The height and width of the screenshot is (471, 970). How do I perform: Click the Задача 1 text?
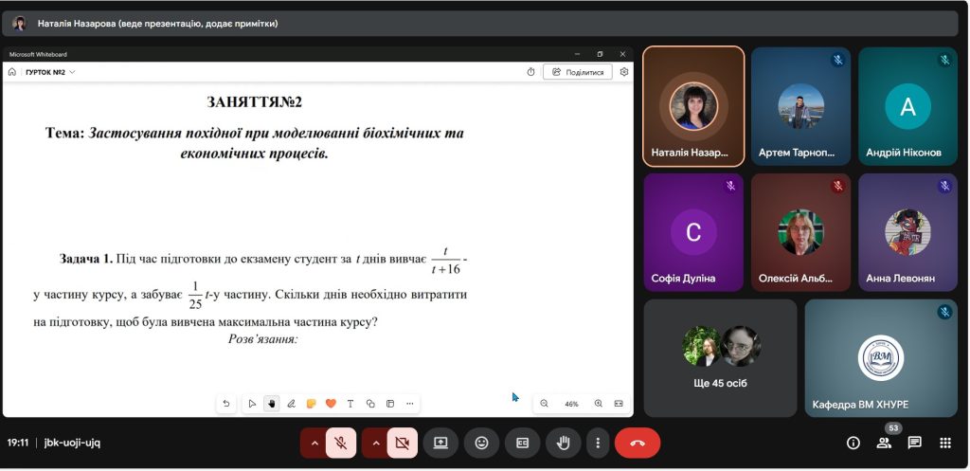point(85,260)
